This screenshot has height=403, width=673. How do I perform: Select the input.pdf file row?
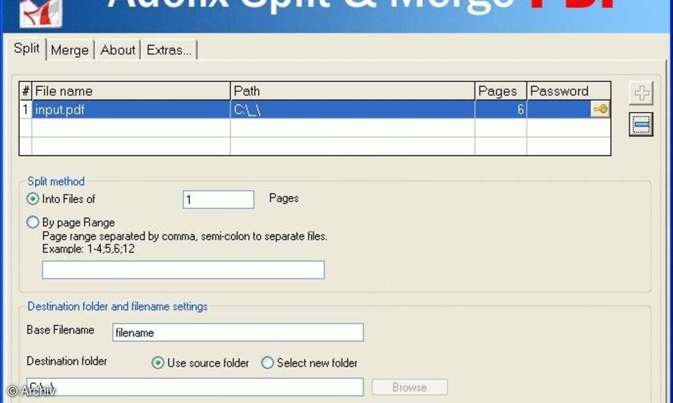coord(315,110)
